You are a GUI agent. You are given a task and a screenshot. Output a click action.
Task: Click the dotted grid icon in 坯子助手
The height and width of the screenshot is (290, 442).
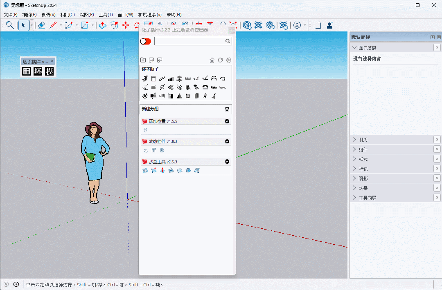(x=188, y=96)
